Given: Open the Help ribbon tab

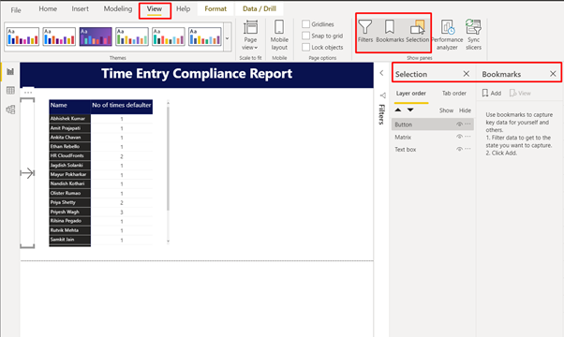Looking at the screenshot, I should click(x=183, y=9).
